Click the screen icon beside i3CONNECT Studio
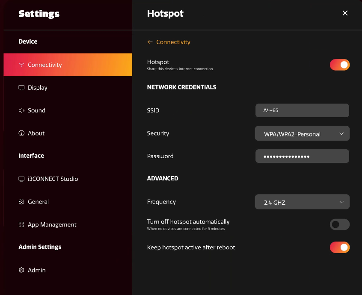This screenshot has height=295, width=362. coord(21,179)
